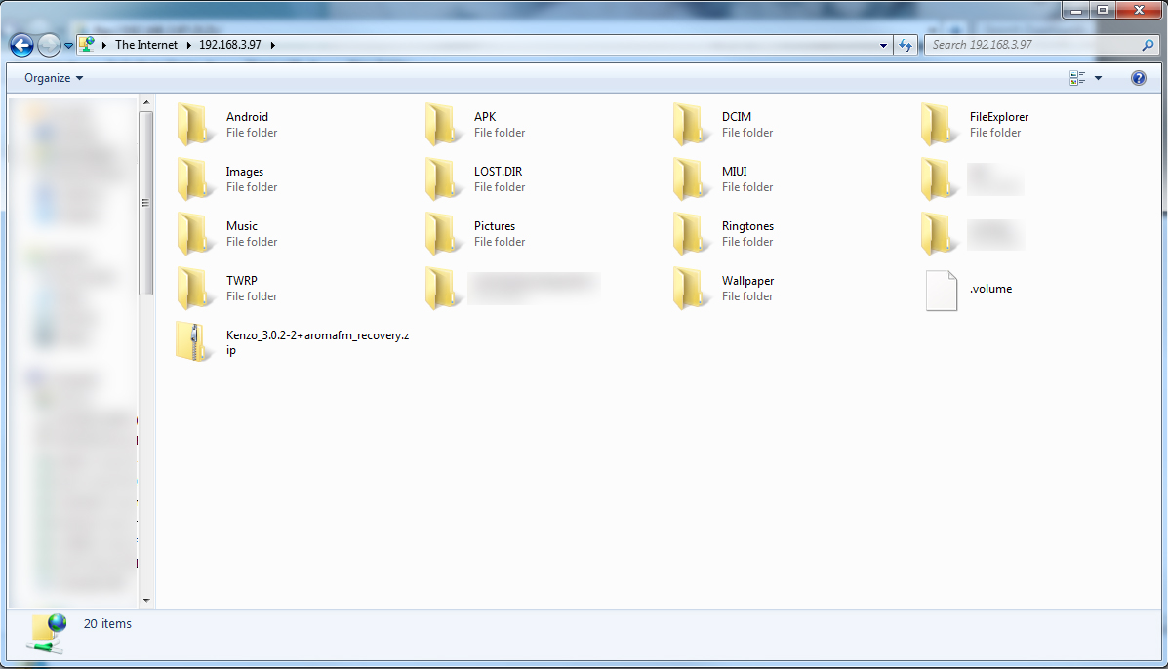This screenshot has width=1168, height=669.
Task: Select the DCIM folder name text
Action: [x=737, y=117]
